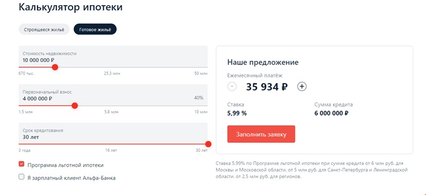The width and height of the screenshot is (426, 195).
Task: Click the 5.8 млн mark on down payment slider
Action: coord(111,112)
